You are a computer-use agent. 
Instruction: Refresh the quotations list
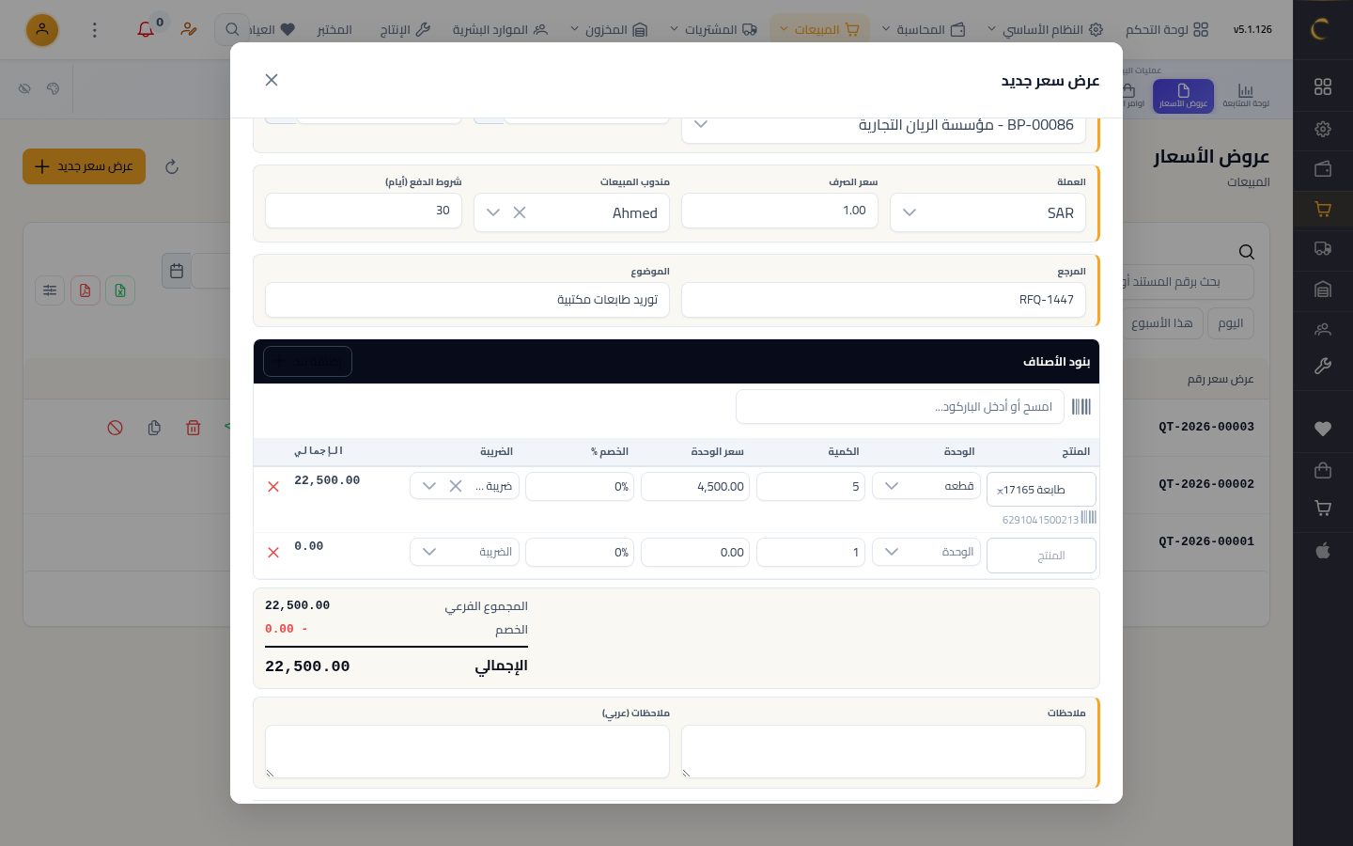(x=172, y=166)
